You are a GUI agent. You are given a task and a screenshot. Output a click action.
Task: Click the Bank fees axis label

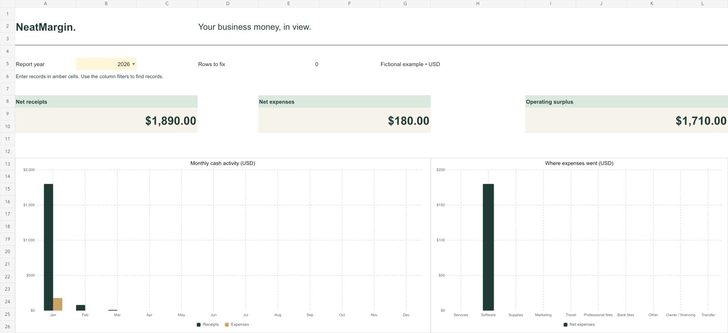tap(626, 315)
